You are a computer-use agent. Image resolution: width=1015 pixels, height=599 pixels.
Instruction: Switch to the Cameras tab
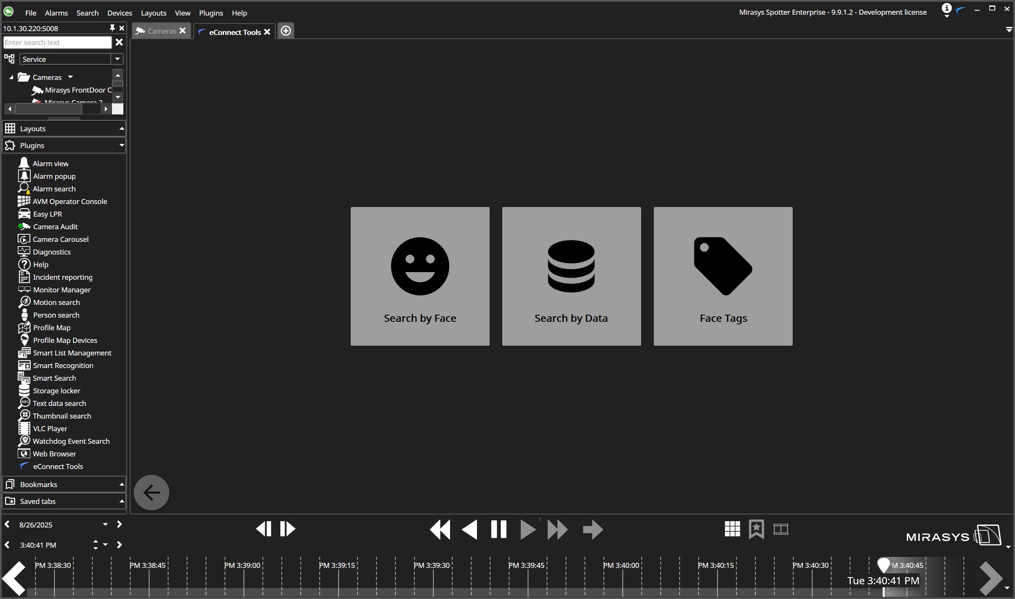pyautogui.click(x=162, y=31)
